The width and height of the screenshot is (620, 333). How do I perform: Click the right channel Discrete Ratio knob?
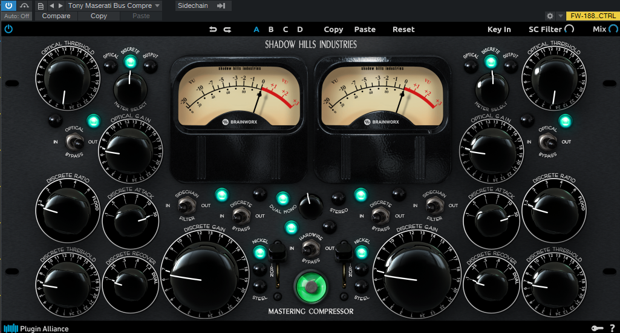(x=553, y=210)
